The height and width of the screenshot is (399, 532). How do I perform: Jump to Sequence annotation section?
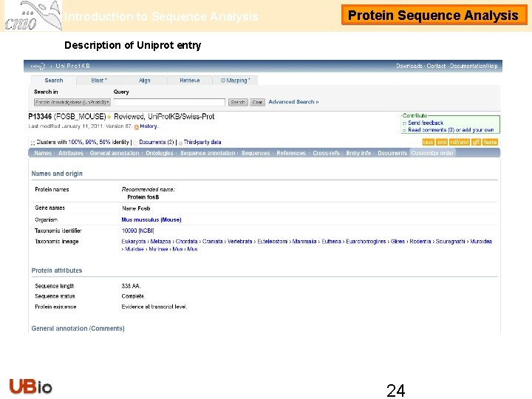pyautogui.click(x=208, y=153)
